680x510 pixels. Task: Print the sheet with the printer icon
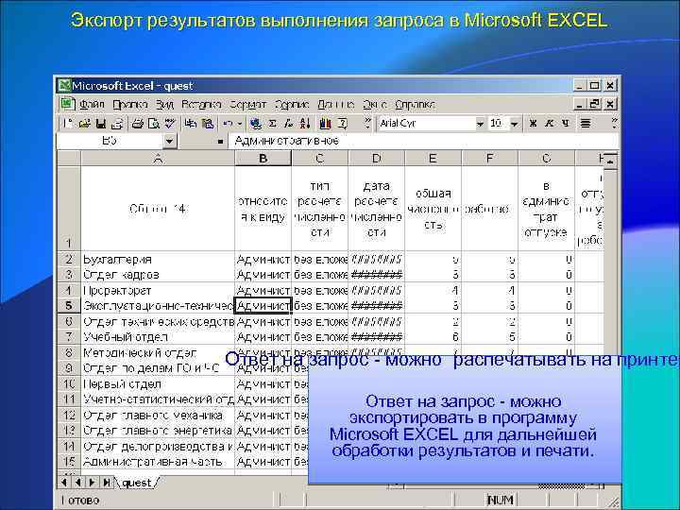(137, 124)
